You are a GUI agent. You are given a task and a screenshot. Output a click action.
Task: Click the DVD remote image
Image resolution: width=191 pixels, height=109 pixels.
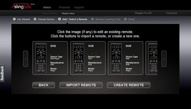pos(41,58)
